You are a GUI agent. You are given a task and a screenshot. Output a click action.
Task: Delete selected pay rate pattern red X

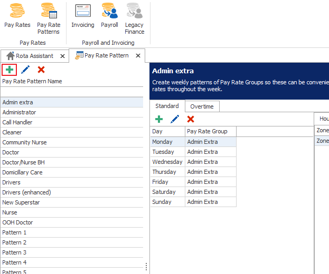[41, 70]
